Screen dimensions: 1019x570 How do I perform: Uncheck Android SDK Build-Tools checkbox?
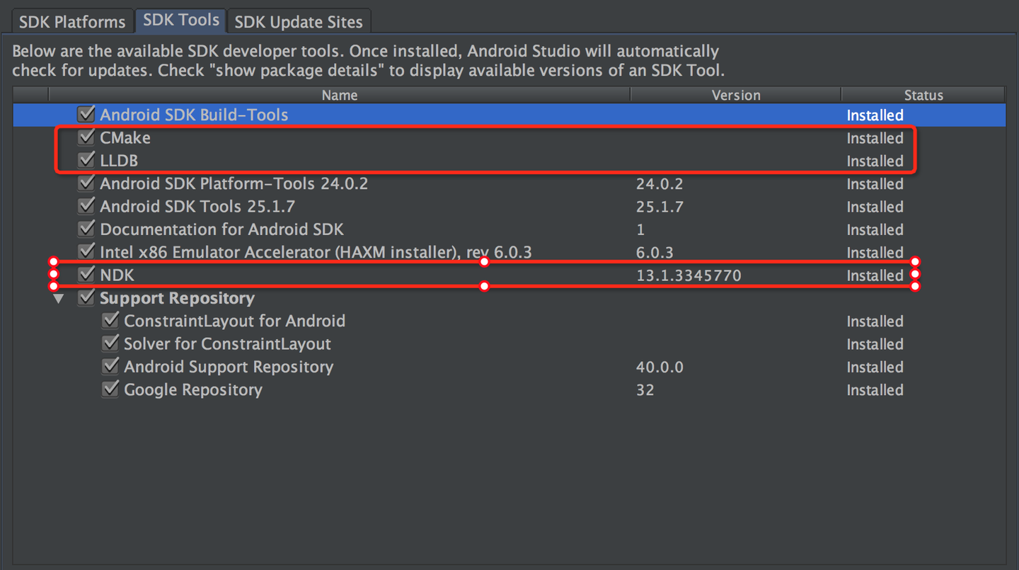point(86,114)
